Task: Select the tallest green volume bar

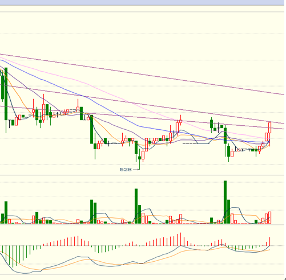Action: (x=225, y=202)
